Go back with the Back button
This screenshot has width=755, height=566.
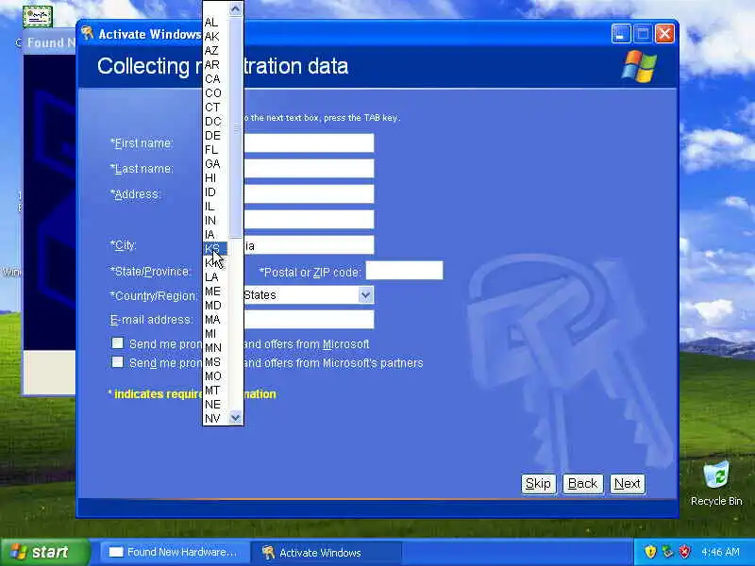(582, 484)
